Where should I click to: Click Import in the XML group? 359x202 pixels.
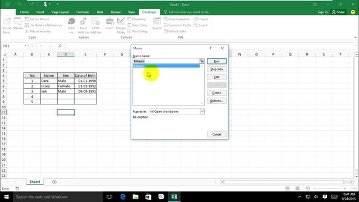pyautogui.click(x=201, y=19)
